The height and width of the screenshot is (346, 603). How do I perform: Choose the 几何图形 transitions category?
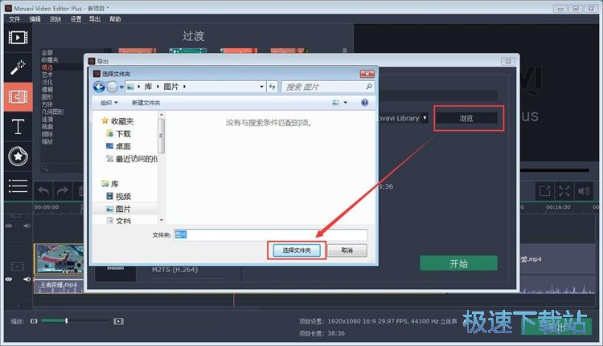click(53, 112)
